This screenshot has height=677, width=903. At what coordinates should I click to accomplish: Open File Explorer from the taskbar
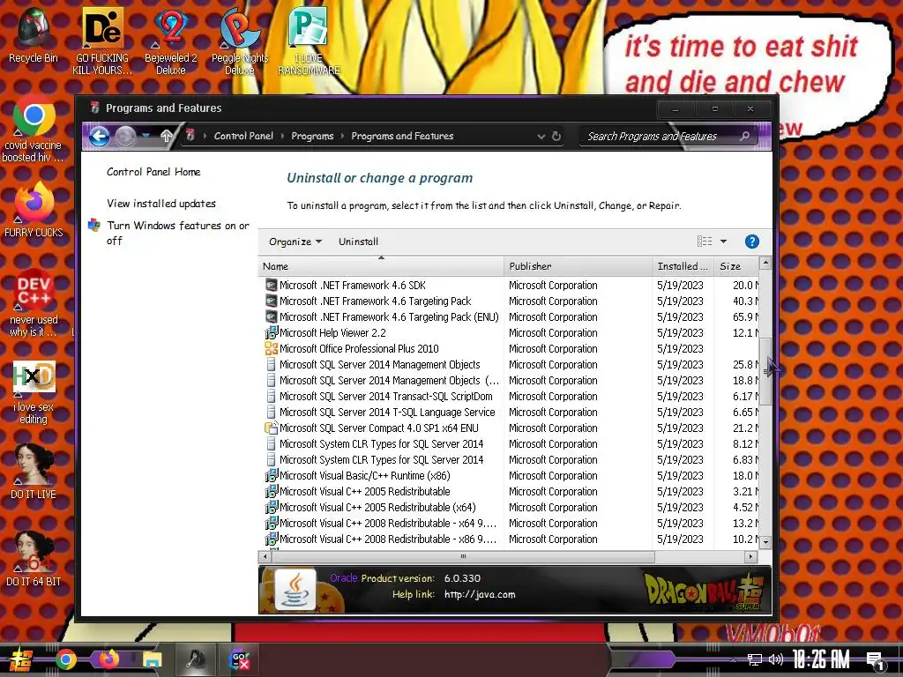[x=152, y=659]
